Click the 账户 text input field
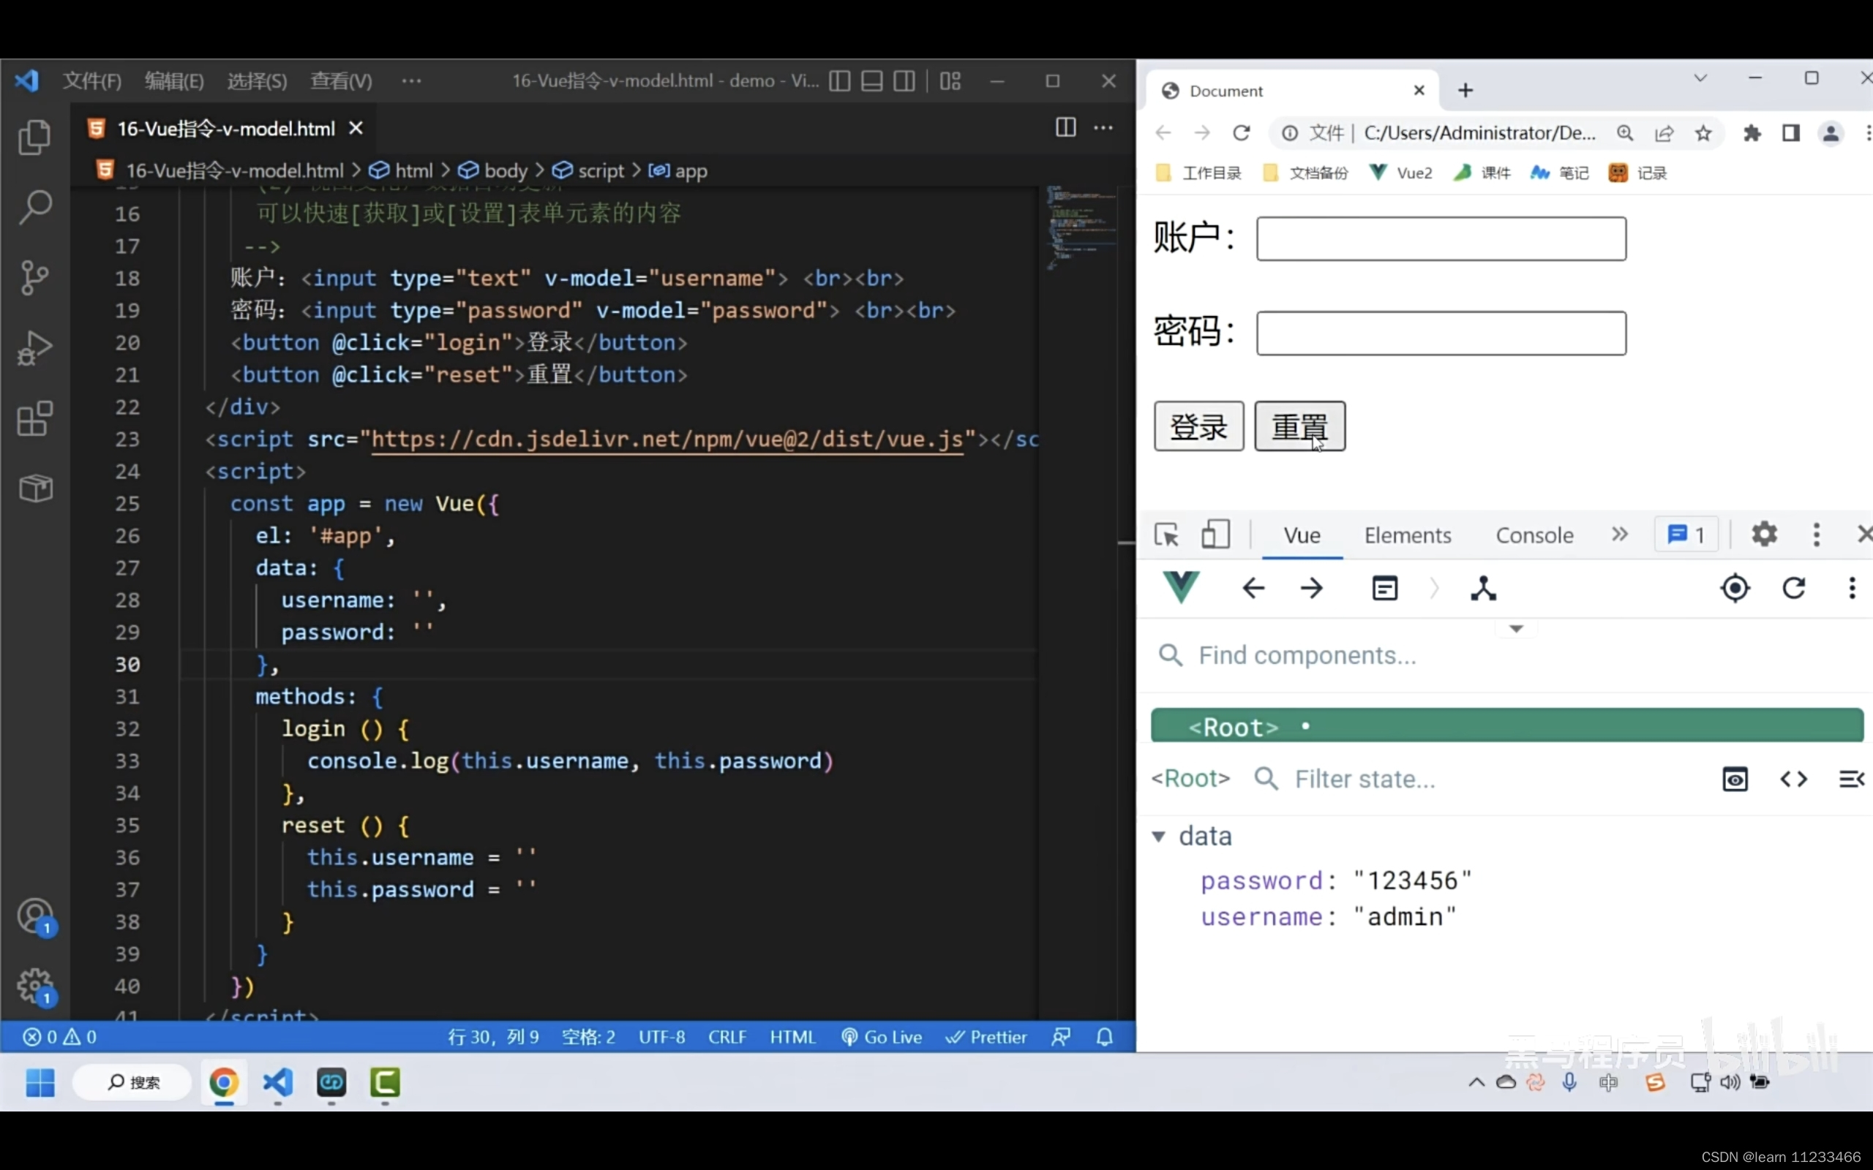The image size is (1873, 1170). (1441, 238)
